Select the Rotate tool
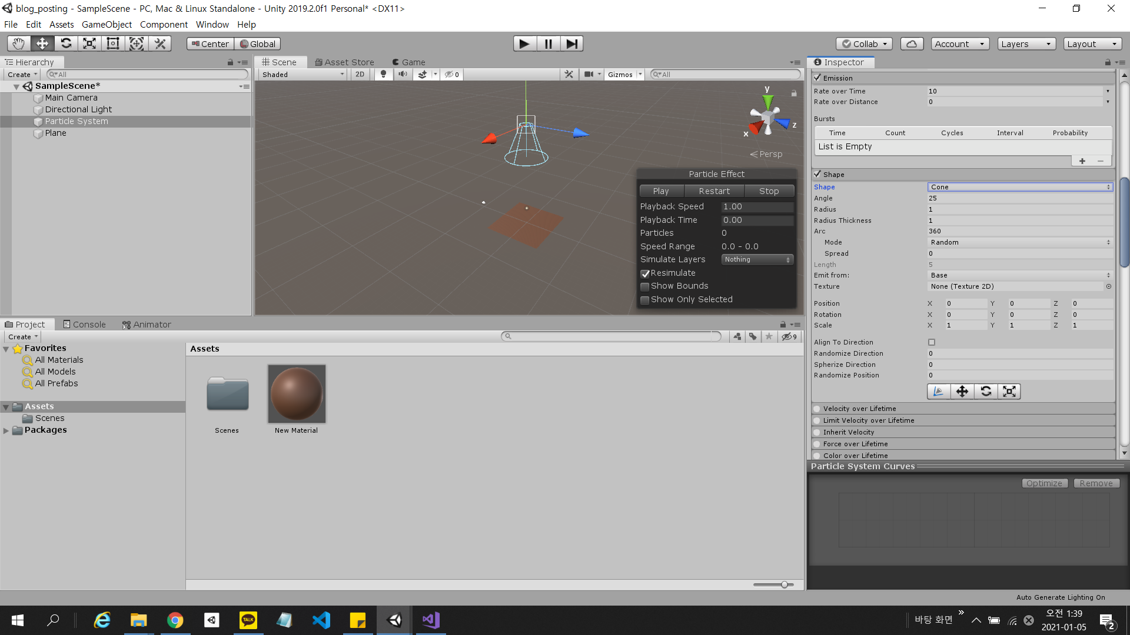1130x635 pixels. (x=66, y=44)
